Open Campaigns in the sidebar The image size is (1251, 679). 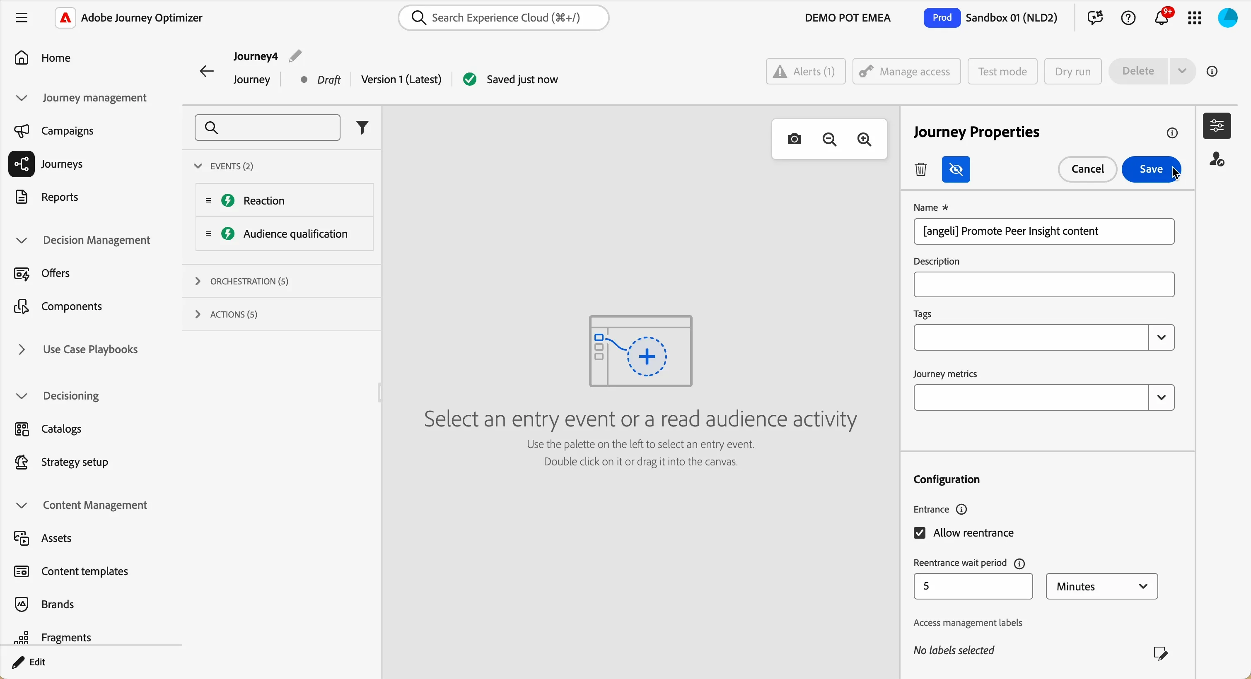tap(68, 131)
